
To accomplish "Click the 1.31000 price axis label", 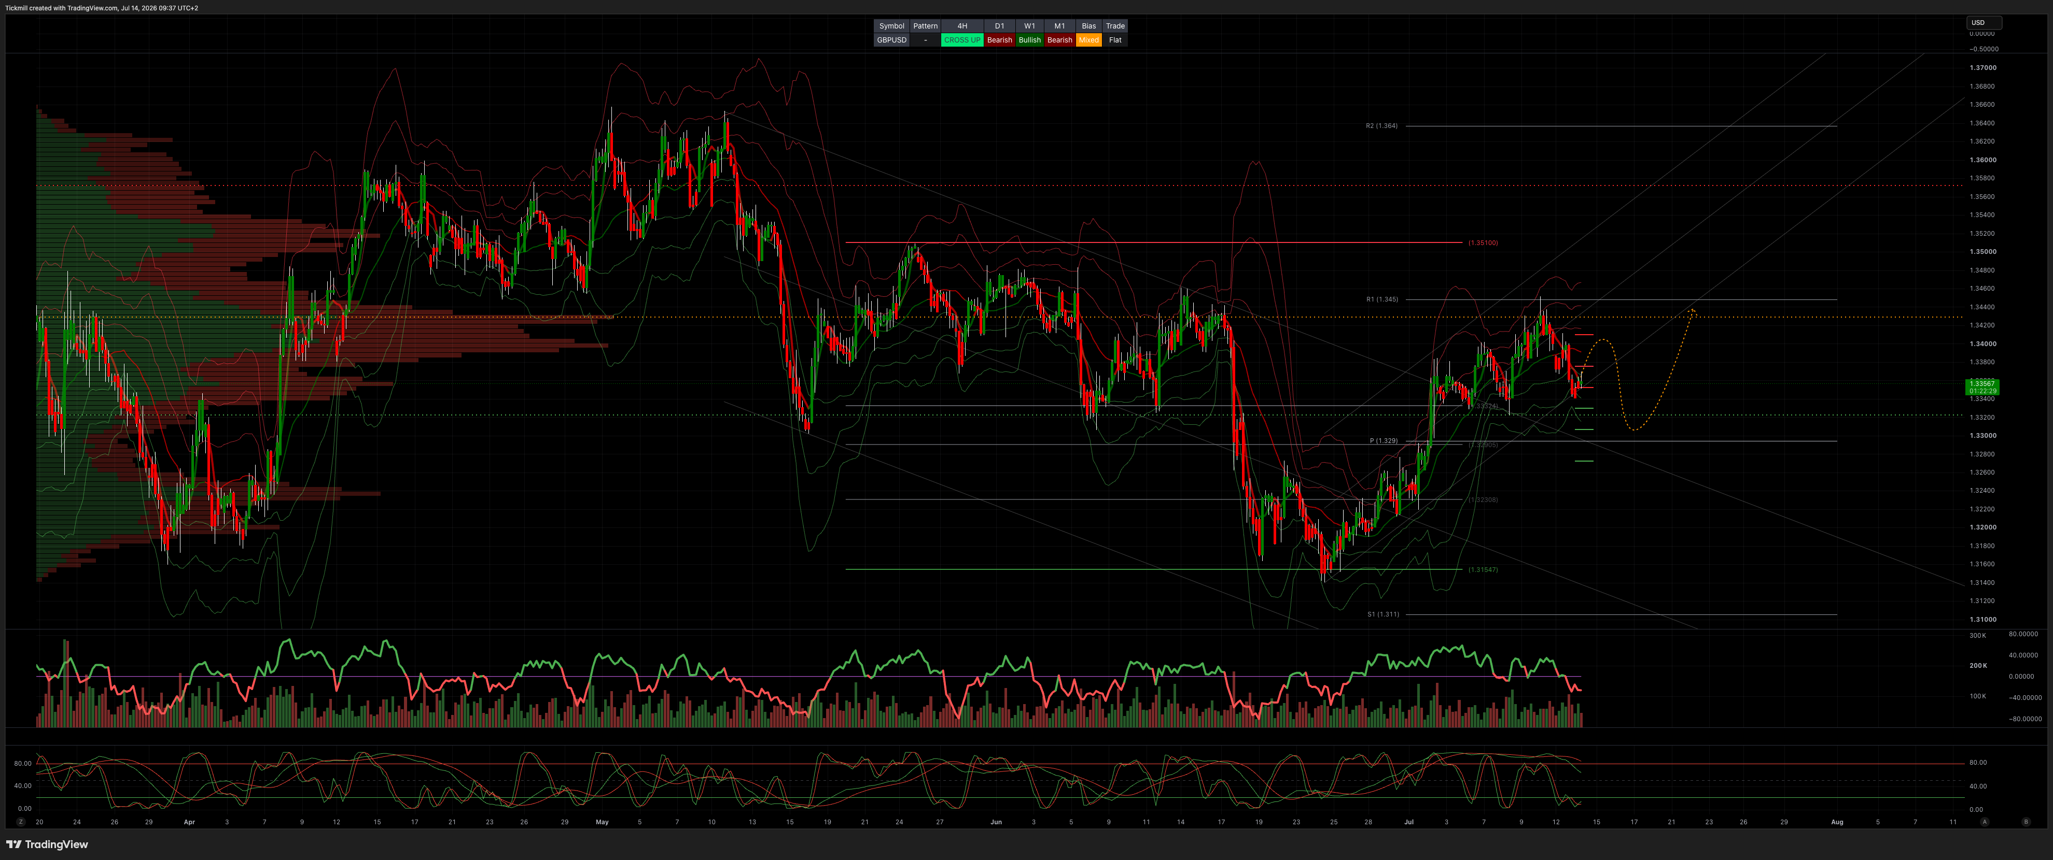I will point(1982,620).
